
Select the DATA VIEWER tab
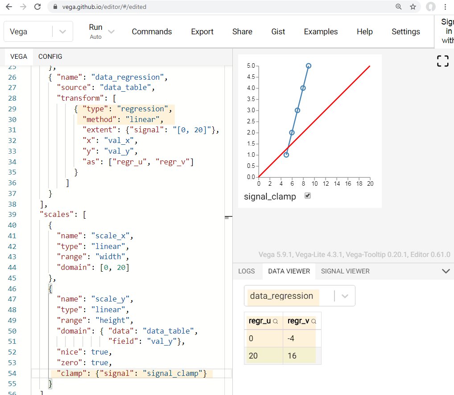289,271
